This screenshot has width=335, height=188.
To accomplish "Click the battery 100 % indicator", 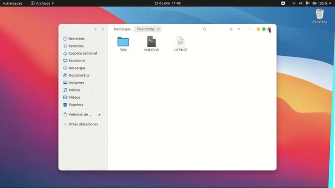I will [x=320, y=3].
